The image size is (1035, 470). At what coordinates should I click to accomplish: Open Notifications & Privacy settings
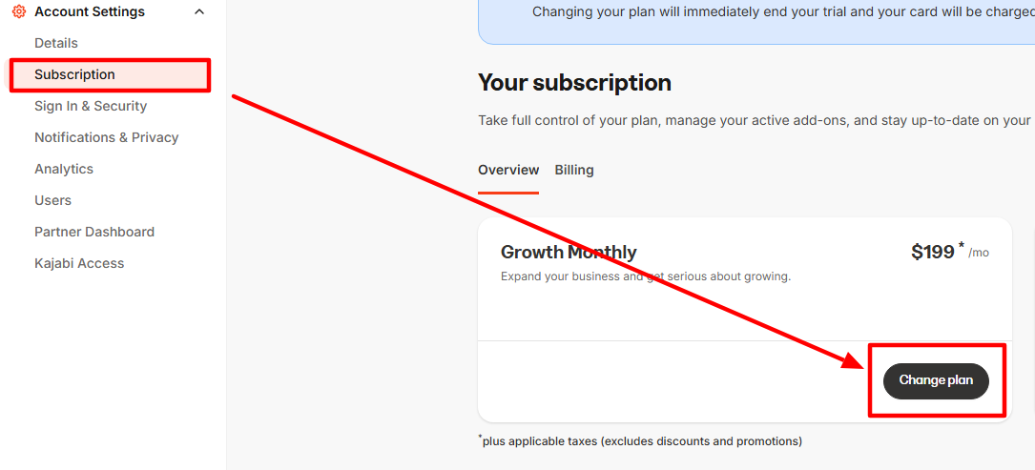pos(107,137)
